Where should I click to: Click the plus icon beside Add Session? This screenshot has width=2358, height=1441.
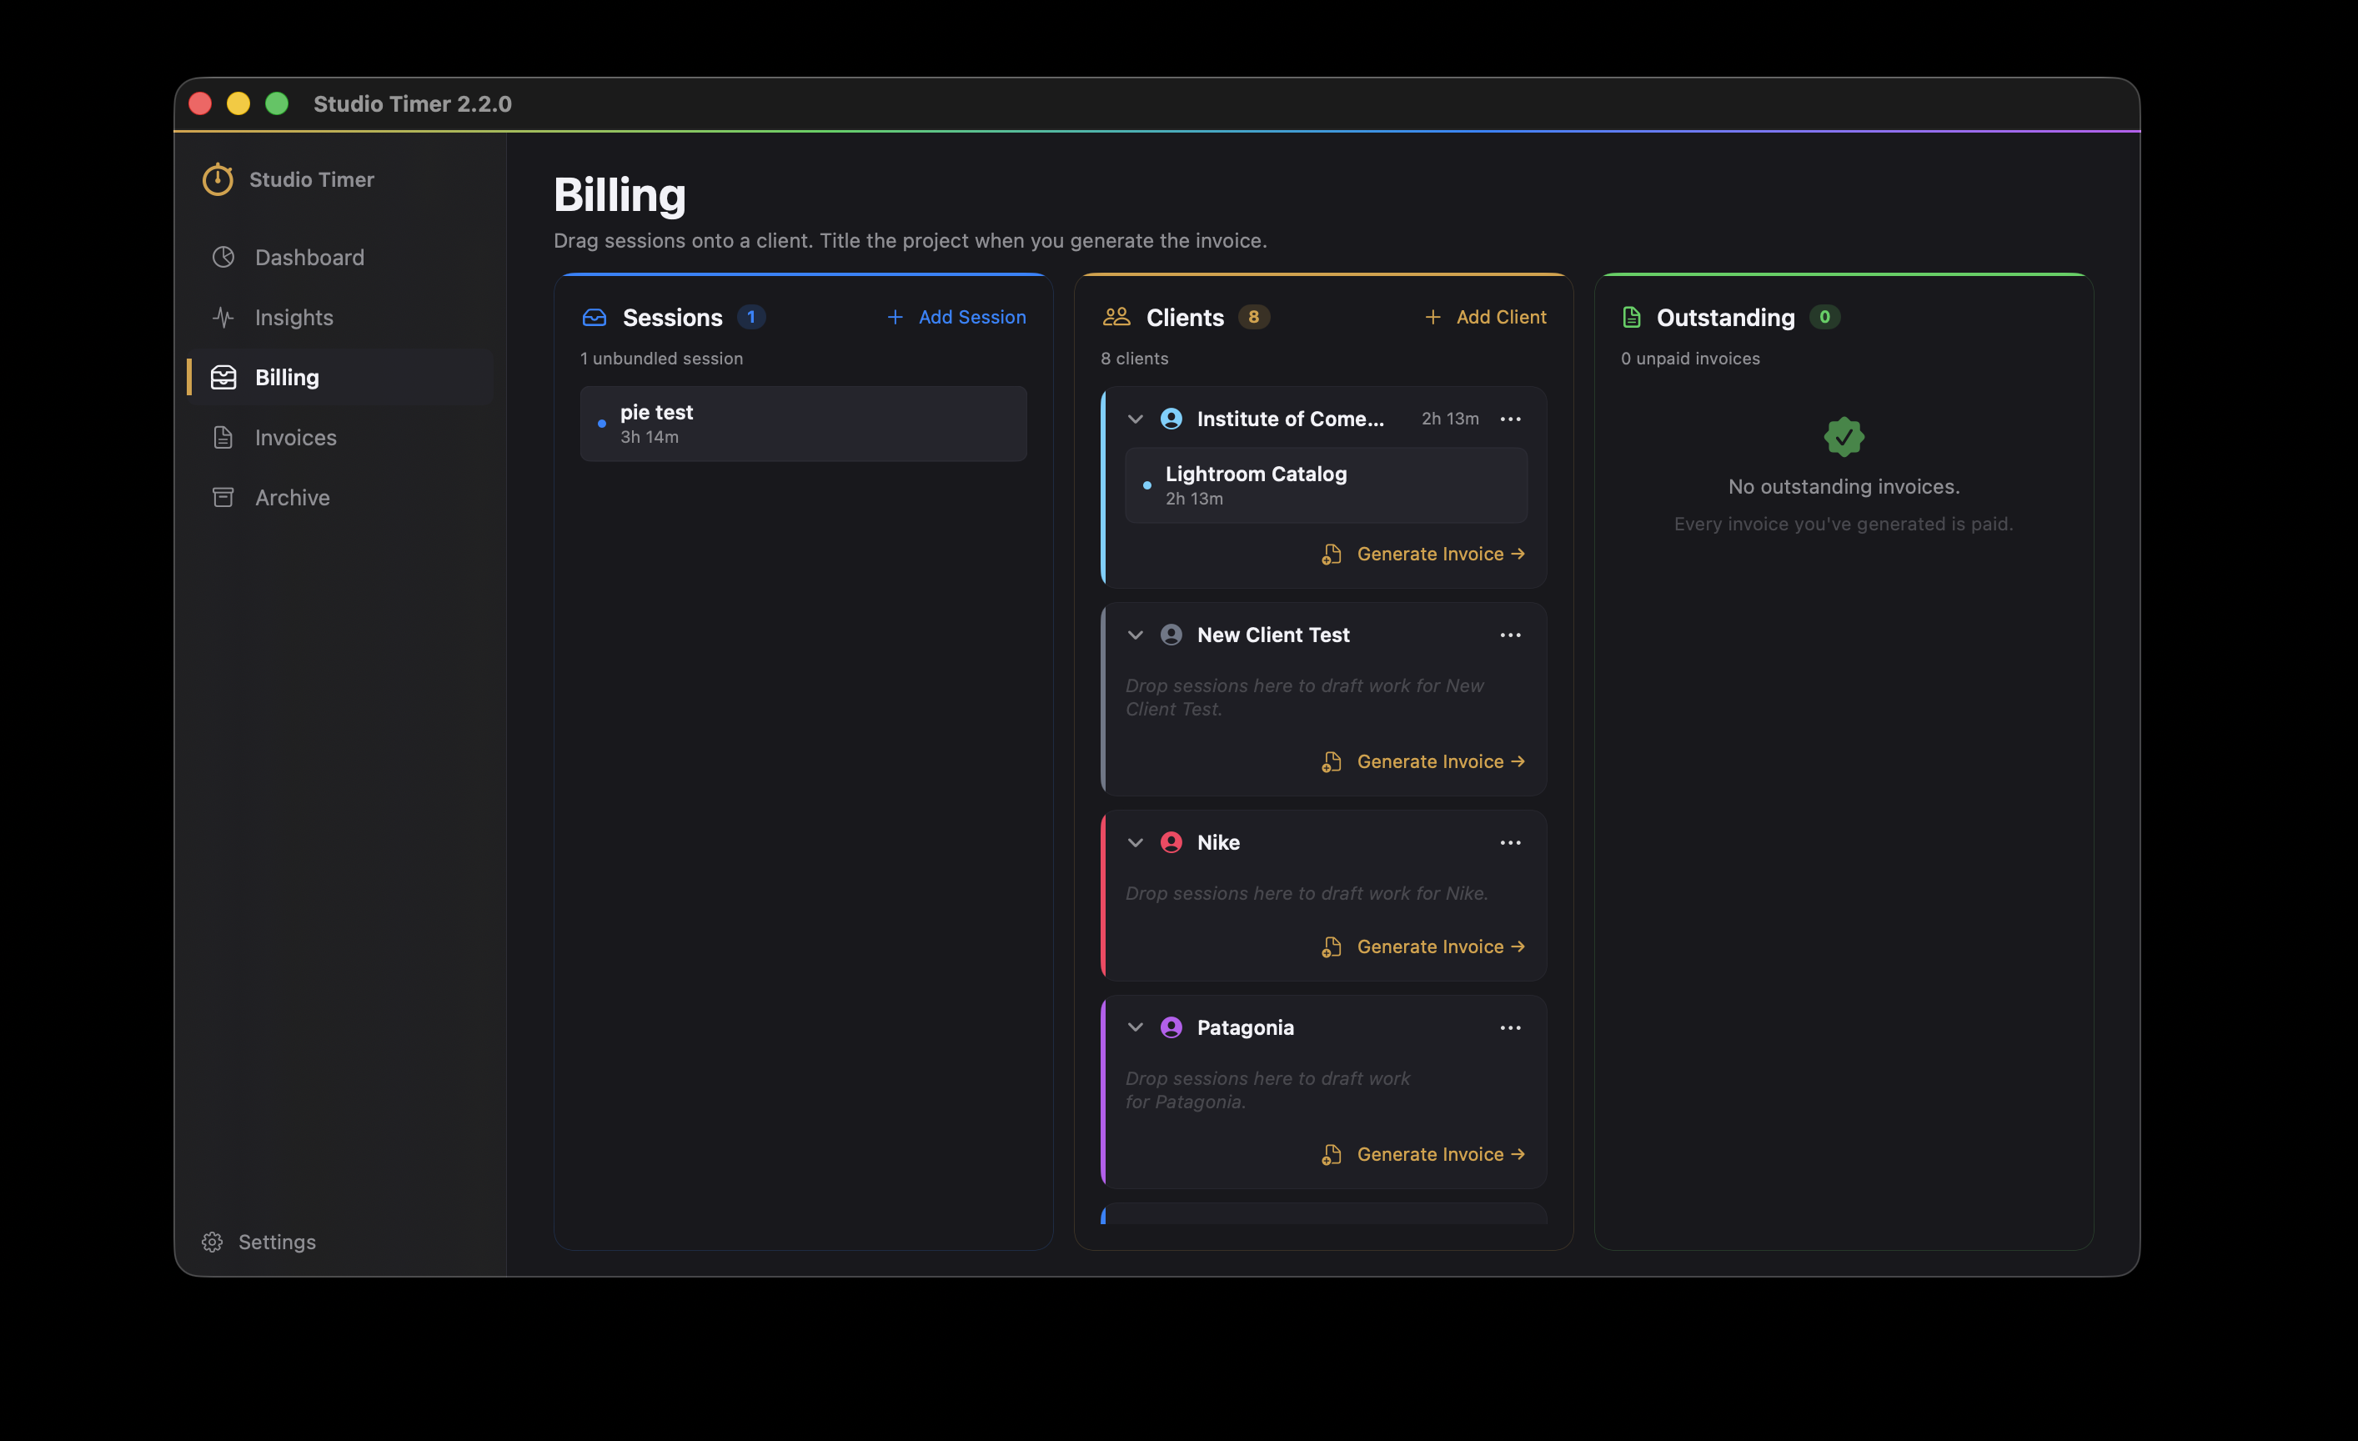point(895,317)
